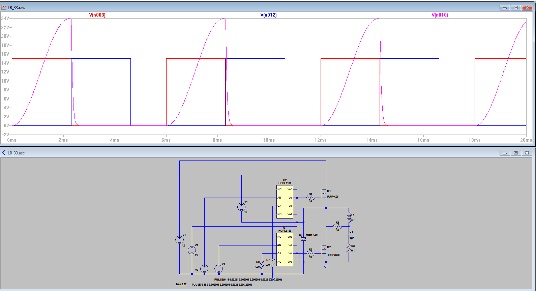Click the .tran 0.02 simulation directive
The image size is (536, 291).
(x=181, y=284)
